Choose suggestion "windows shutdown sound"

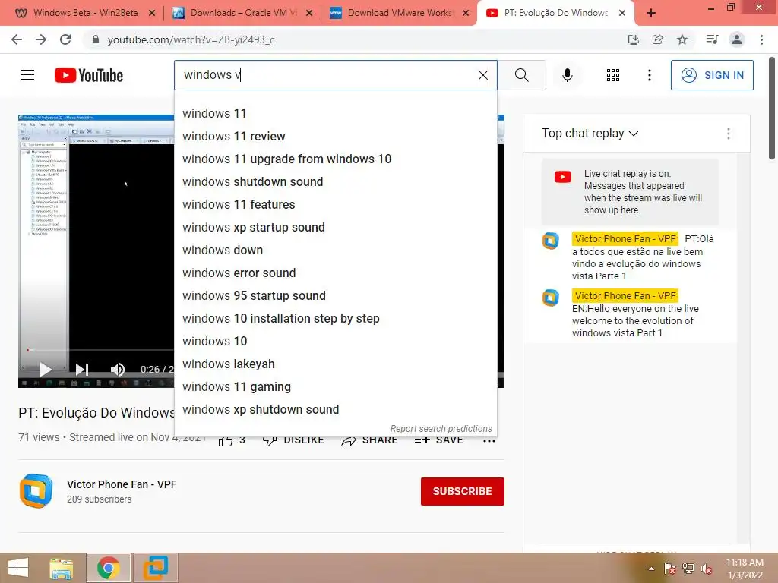[x=335, y=182]
